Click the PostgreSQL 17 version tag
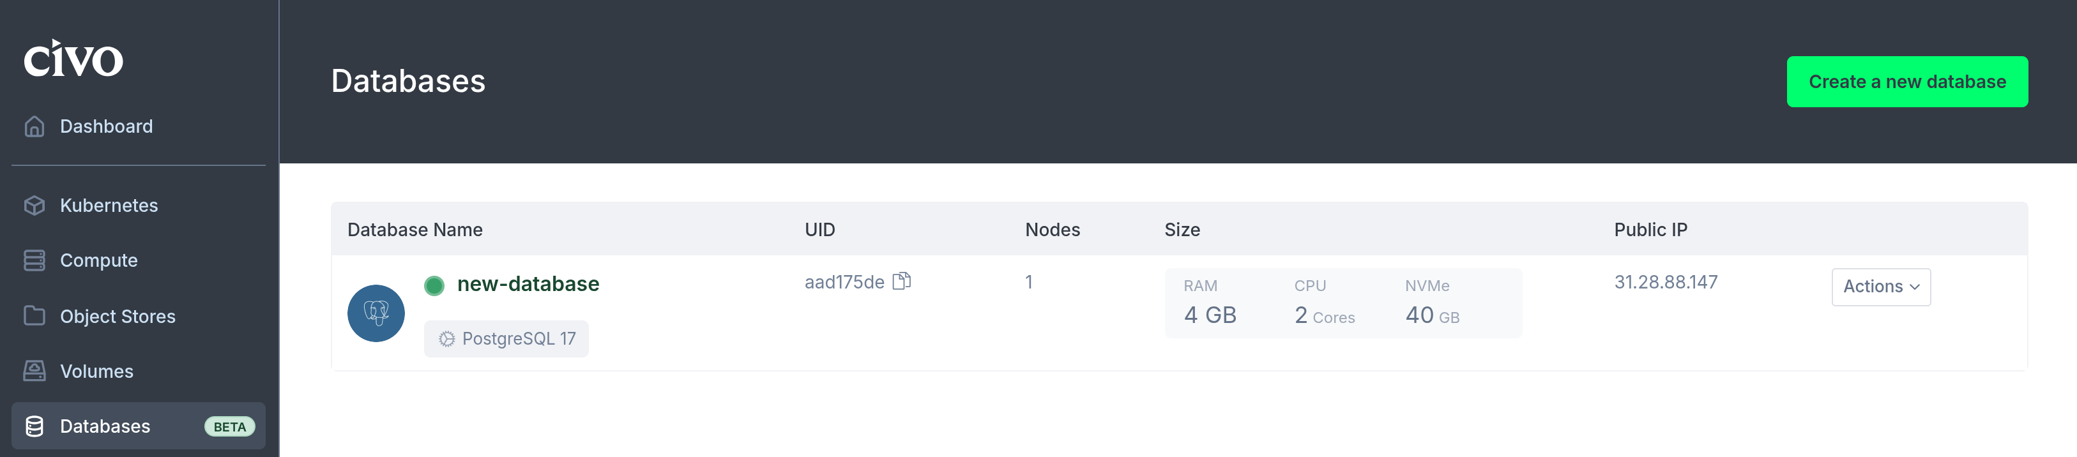The image size is (2077, 457). coord(506,338)
